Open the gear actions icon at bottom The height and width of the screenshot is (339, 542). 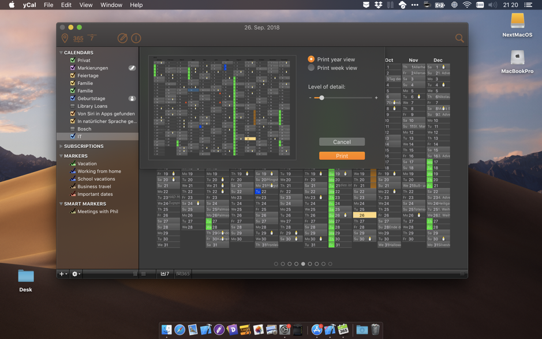click(75, 274)
